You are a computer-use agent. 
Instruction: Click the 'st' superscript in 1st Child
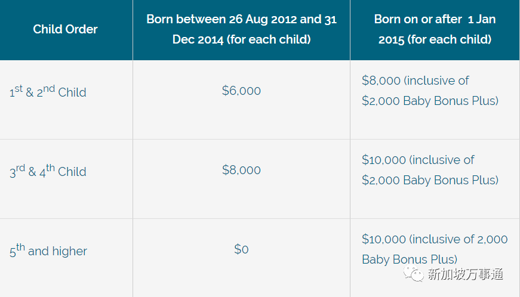point(19,88)
